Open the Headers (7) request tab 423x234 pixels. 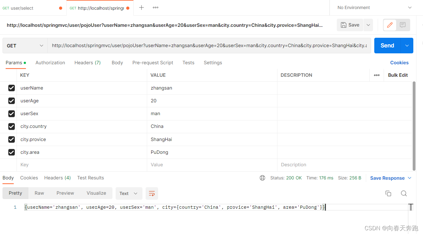[x=87, y=63]
